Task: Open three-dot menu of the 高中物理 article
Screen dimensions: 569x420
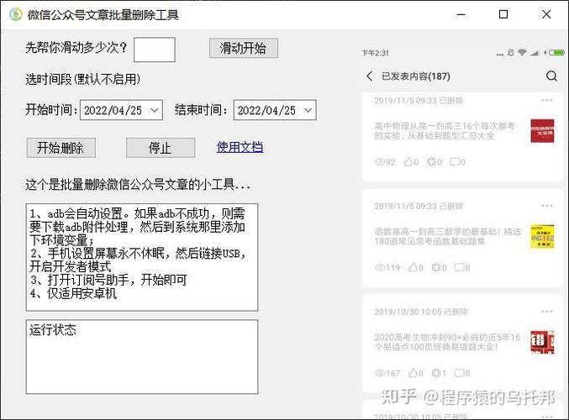Action: coord(547,100)
